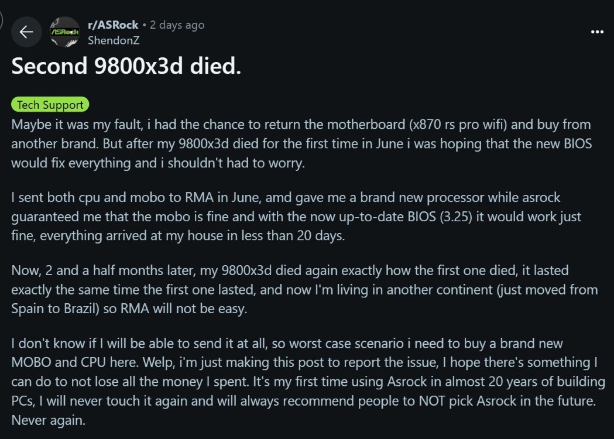
Task: Click the back arrow button
Action: pos(26,32)
